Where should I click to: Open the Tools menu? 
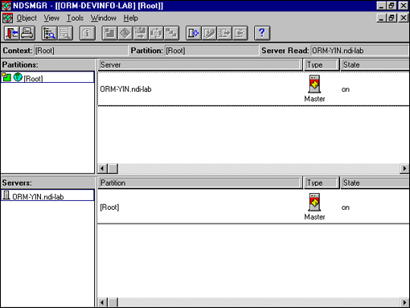click(75, 18)
